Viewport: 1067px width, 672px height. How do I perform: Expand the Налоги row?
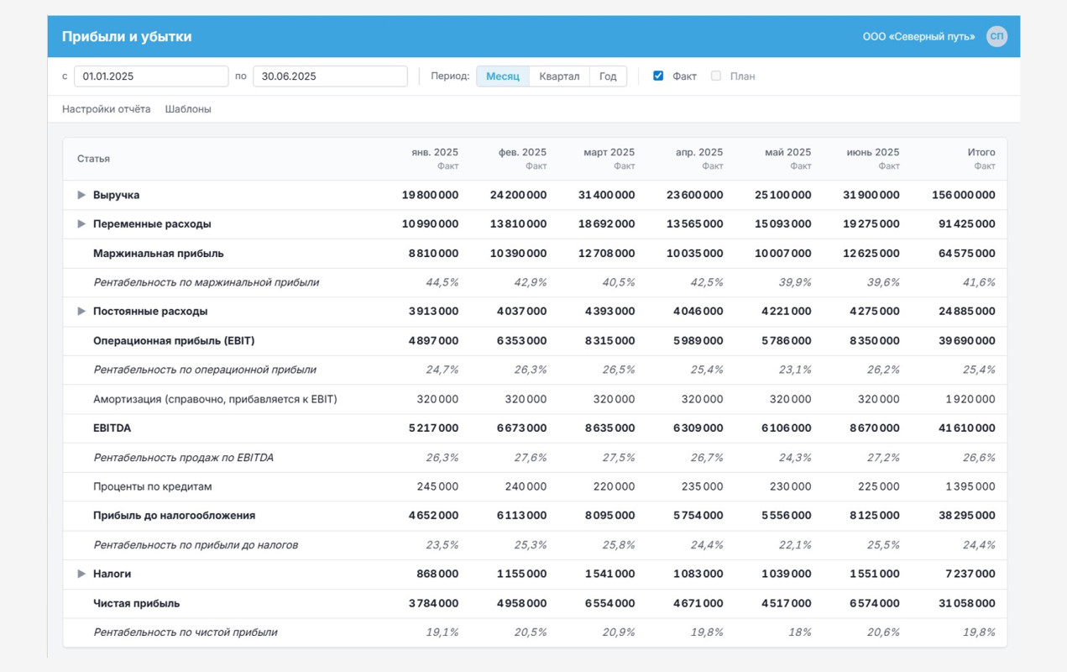[x=81, y=574]
